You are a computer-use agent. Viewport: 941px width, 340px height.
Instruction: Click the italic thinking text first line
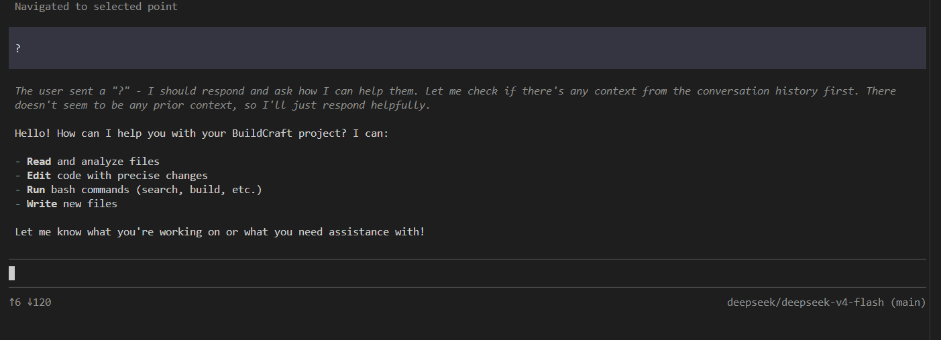coord(455,91)
